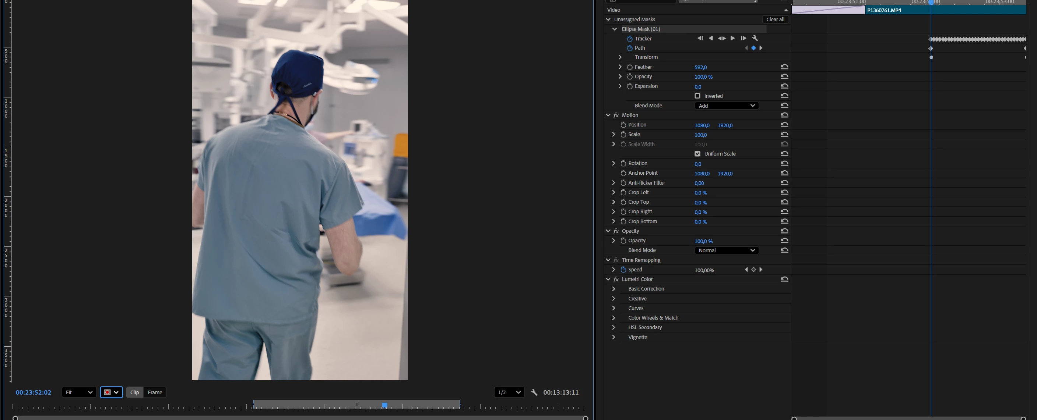Track mask forward one frame
Viewport: 1037px width, 420px height.
(744, 38)
